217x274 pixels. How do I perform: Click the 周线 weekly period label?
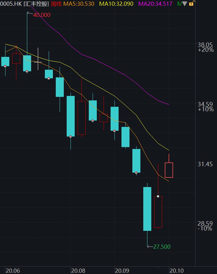click(56, 4)
